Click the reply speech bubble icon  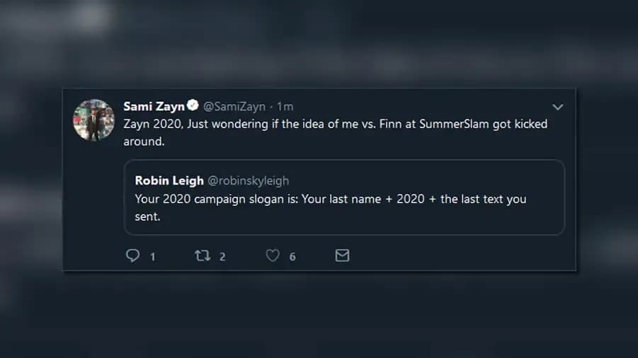pos(132,255)
